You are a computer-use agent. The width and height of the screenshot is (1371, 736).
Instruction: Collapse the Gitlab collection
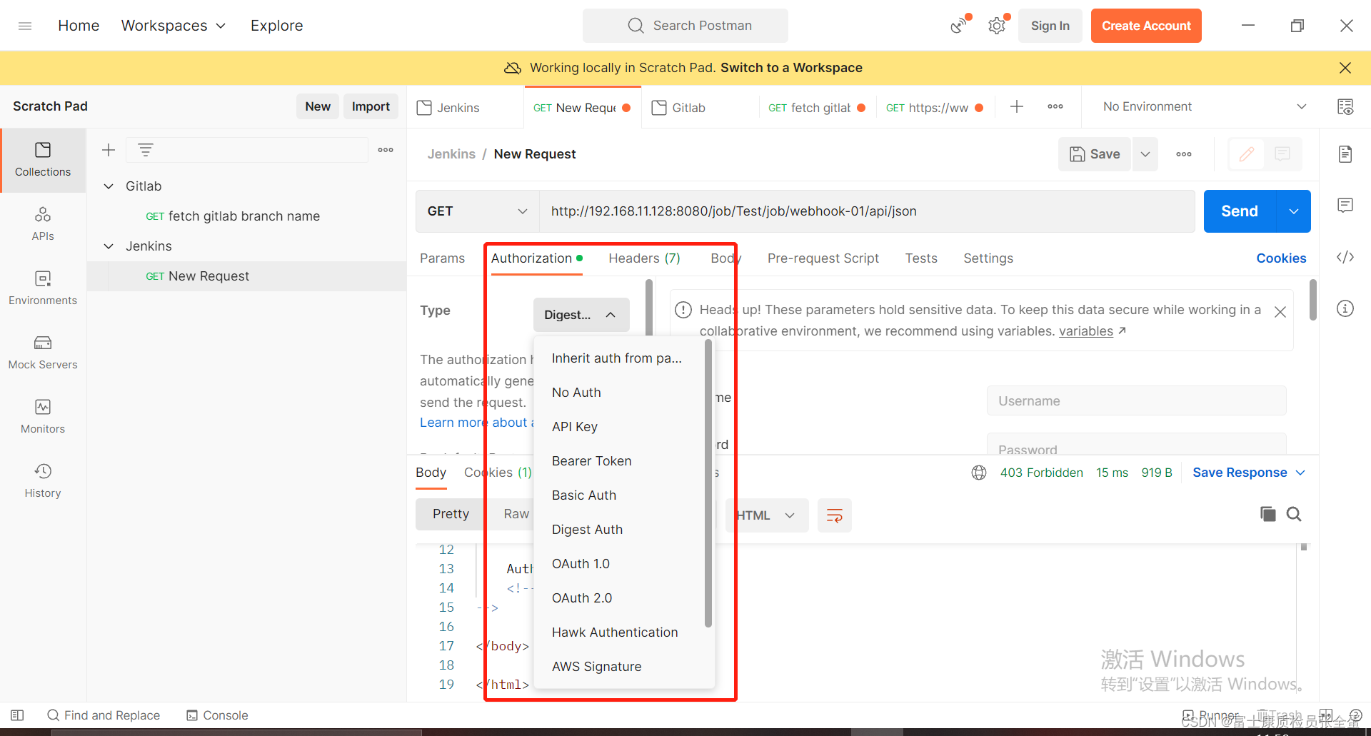pyautogui.click(x=109, y=186)
